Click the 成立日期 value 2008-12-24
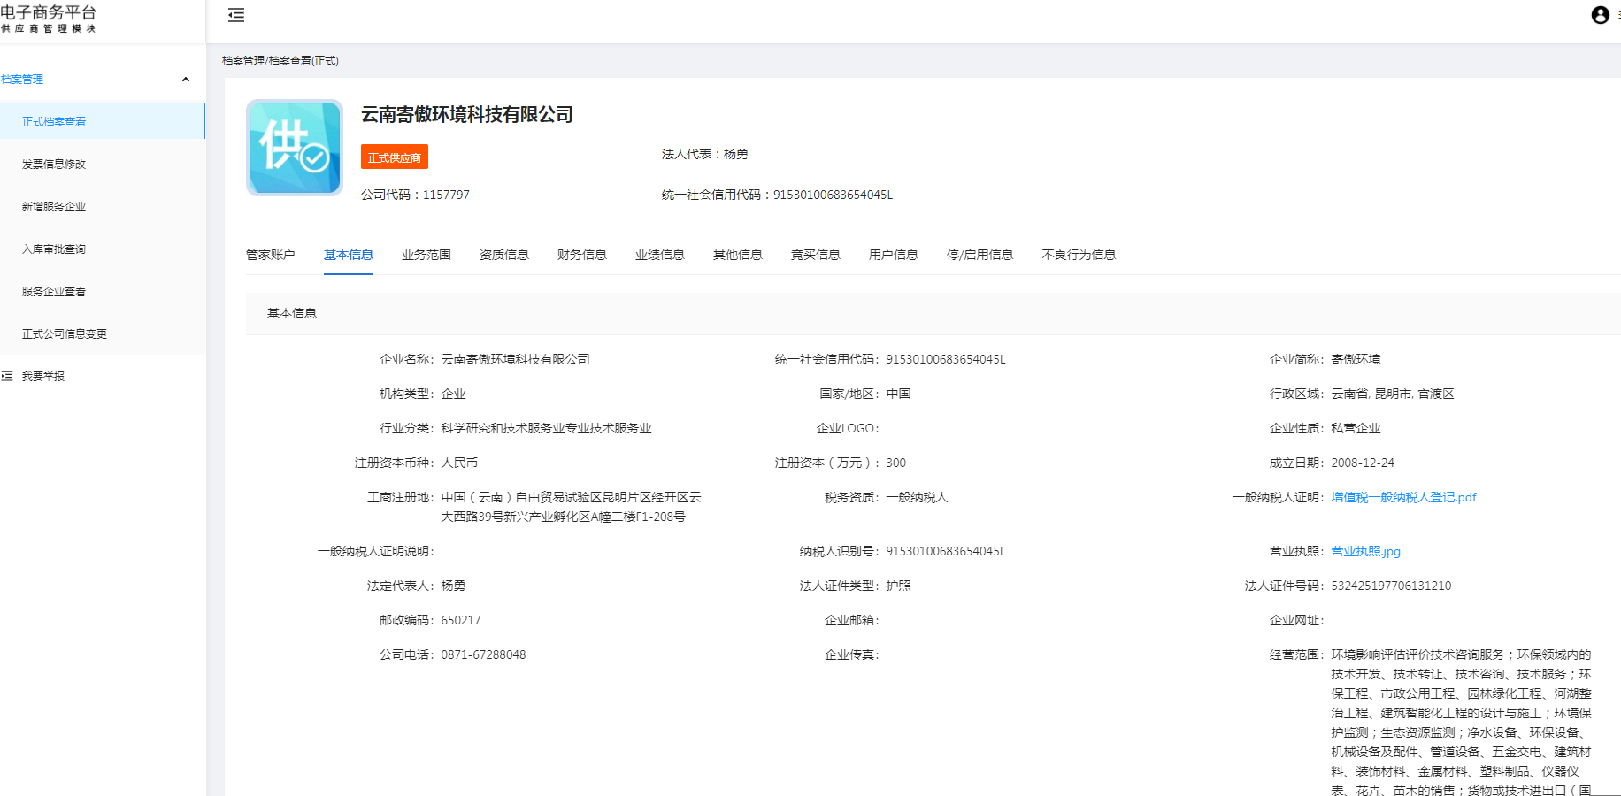The image size is (1621, 796). click(1363, 463)
